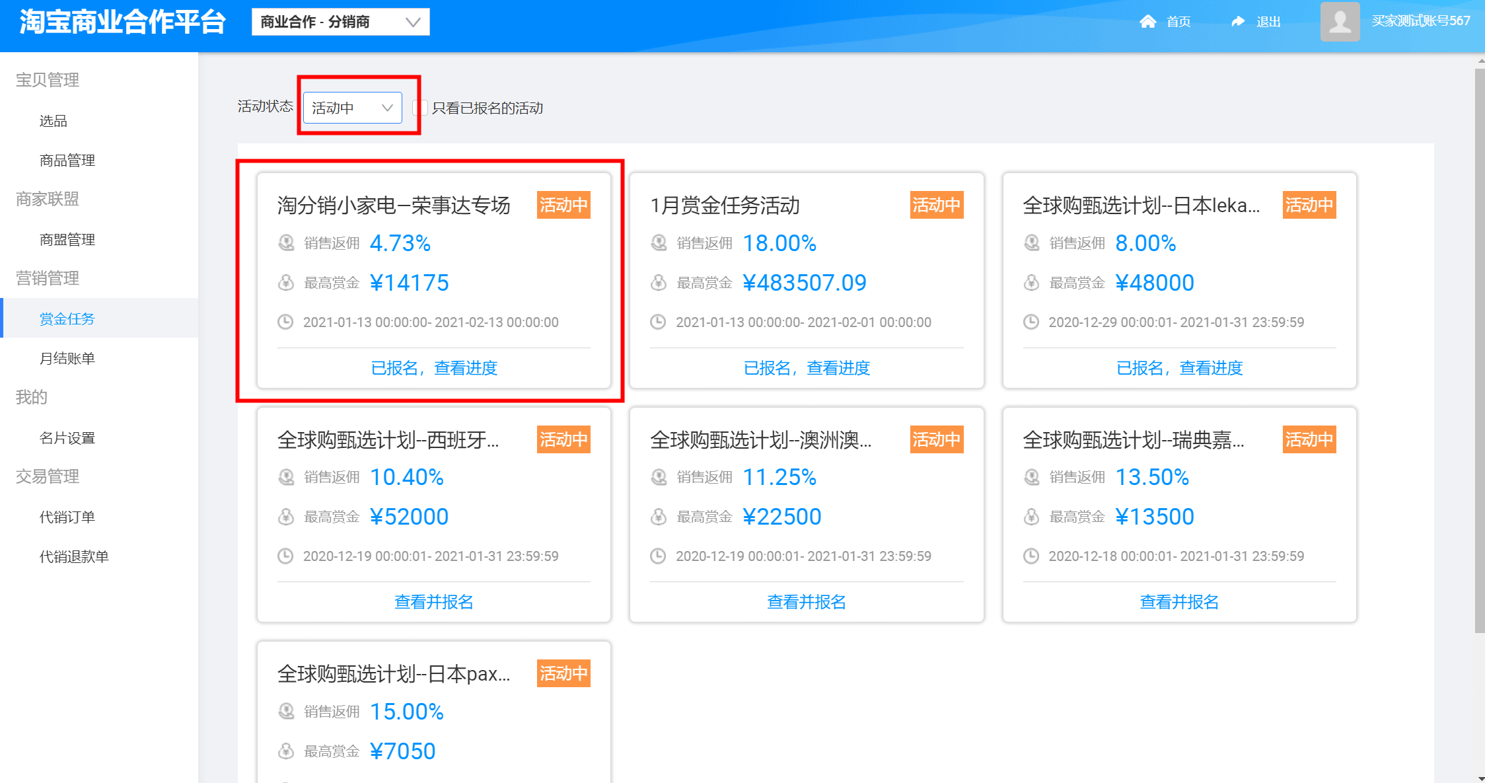Click the 活动中 badge on 西班牙 card
This screenshot has height=783, width=1485.
coord(563,439)
